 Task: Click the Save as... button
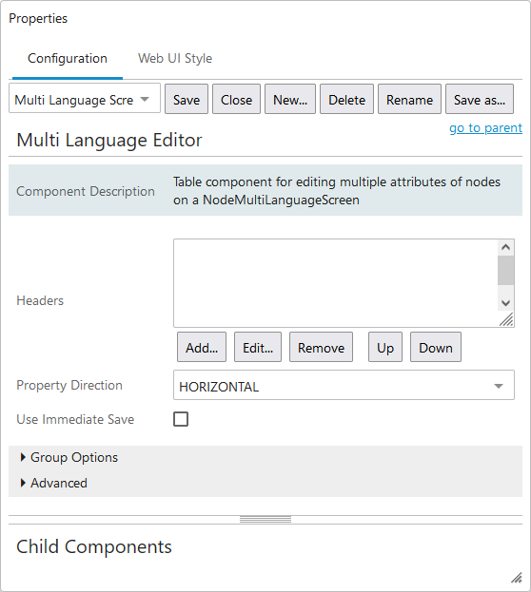click(480, 99)
